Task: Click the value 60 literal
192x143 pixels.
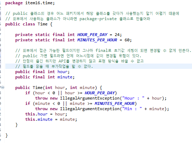Action: pyautogui.click(x=127, y=40)
